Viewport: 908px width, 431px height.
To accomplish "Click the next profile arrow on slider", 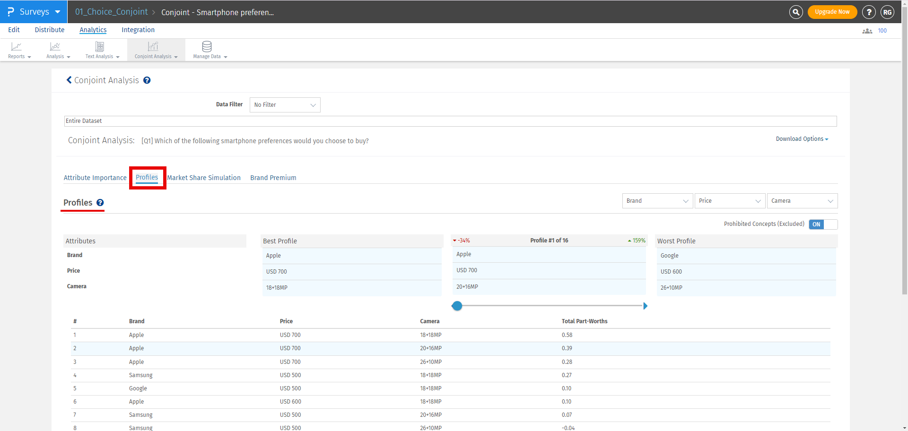I will tap(645, 306).
